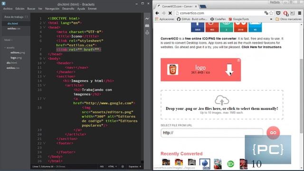Click the red GO button

click(x=273, y=133)
